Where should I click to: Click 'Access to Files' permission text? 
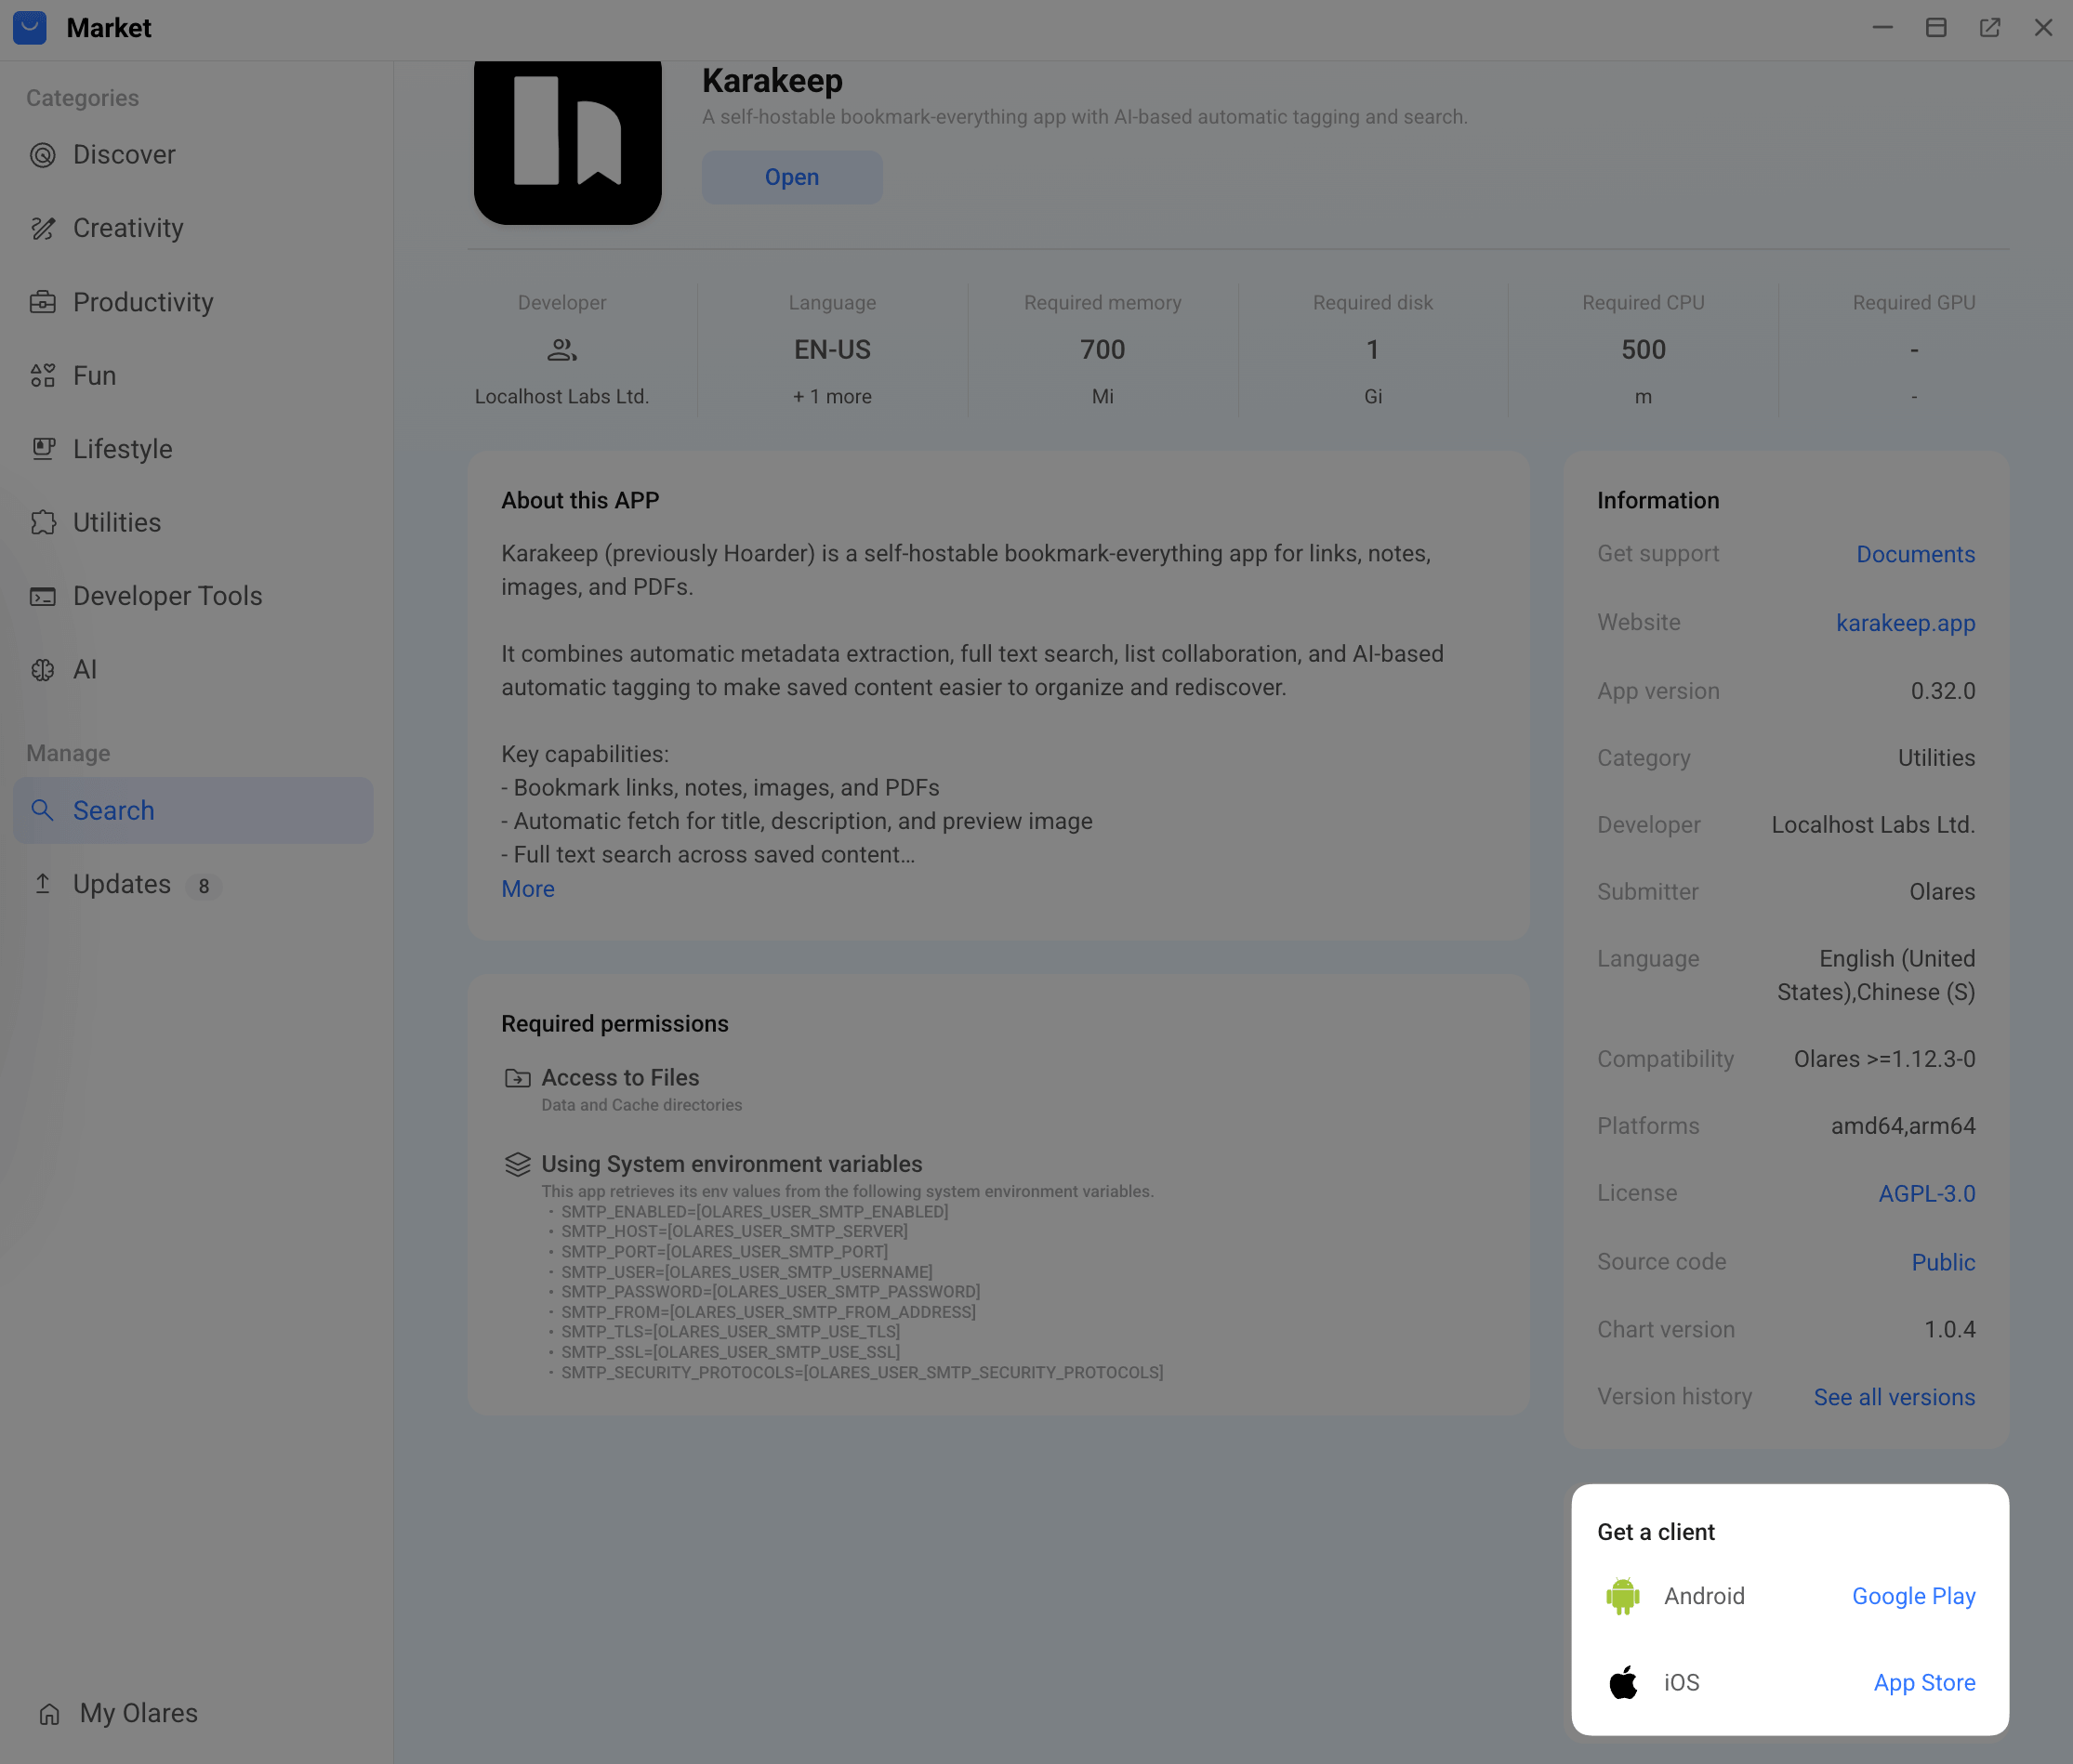click(620, 1078)
